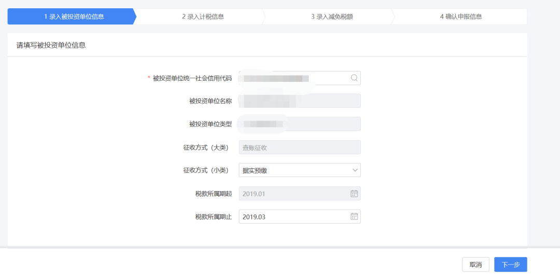Click the label 被投资单位名称
560x278 pixels.
tap(211, 101)
